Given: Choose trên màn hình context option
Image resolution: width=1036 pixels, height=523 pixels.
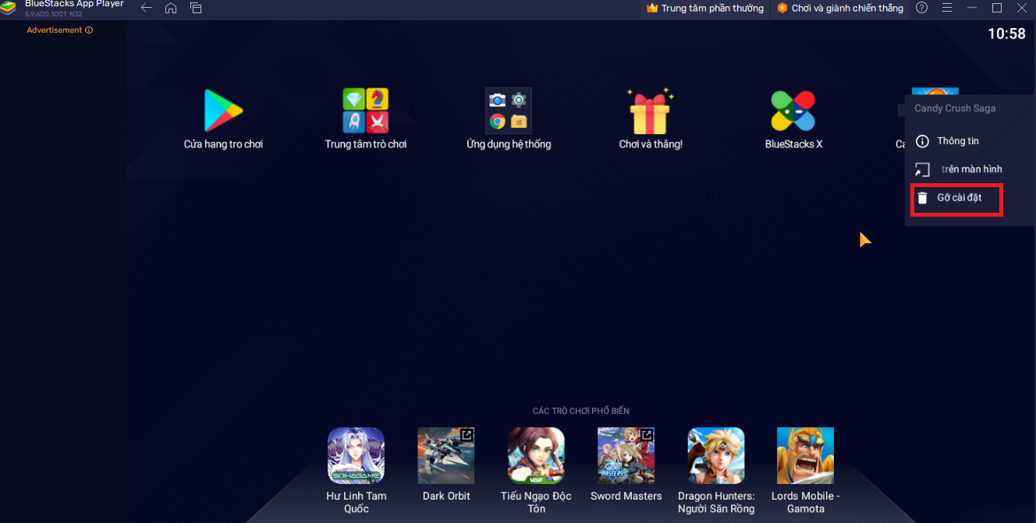Looking at the screenshot, I should pos(955,169).
